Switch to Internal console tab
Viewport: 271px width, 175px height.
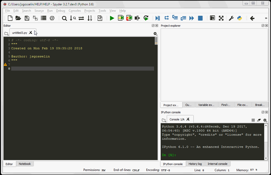(x=217, y=164)
